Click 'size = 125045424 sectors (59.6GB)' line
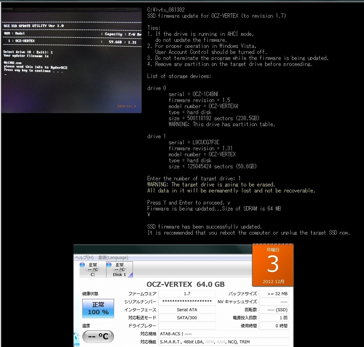The width and height of the screenshot is (364, 347). [213, 167]
